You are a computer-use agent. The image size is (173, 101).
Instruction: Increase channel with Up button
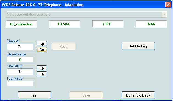coord(42,44)
